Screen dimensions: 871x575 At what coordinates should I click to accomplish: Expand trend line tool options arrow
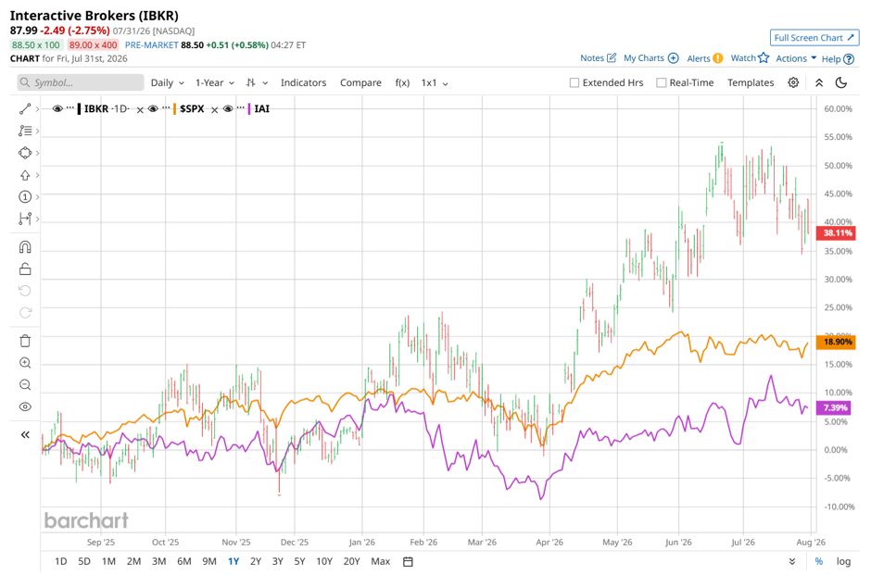pos(37,108)
